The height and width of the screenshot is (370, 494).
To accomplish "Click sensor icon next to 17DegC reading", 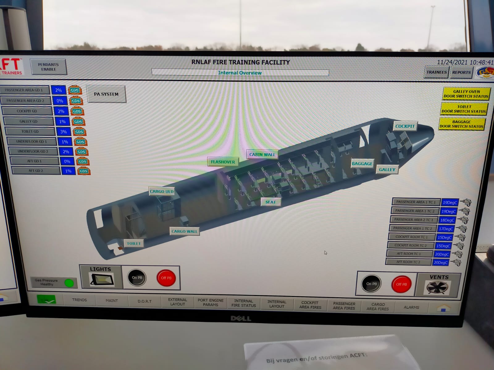I will (461, 228).
